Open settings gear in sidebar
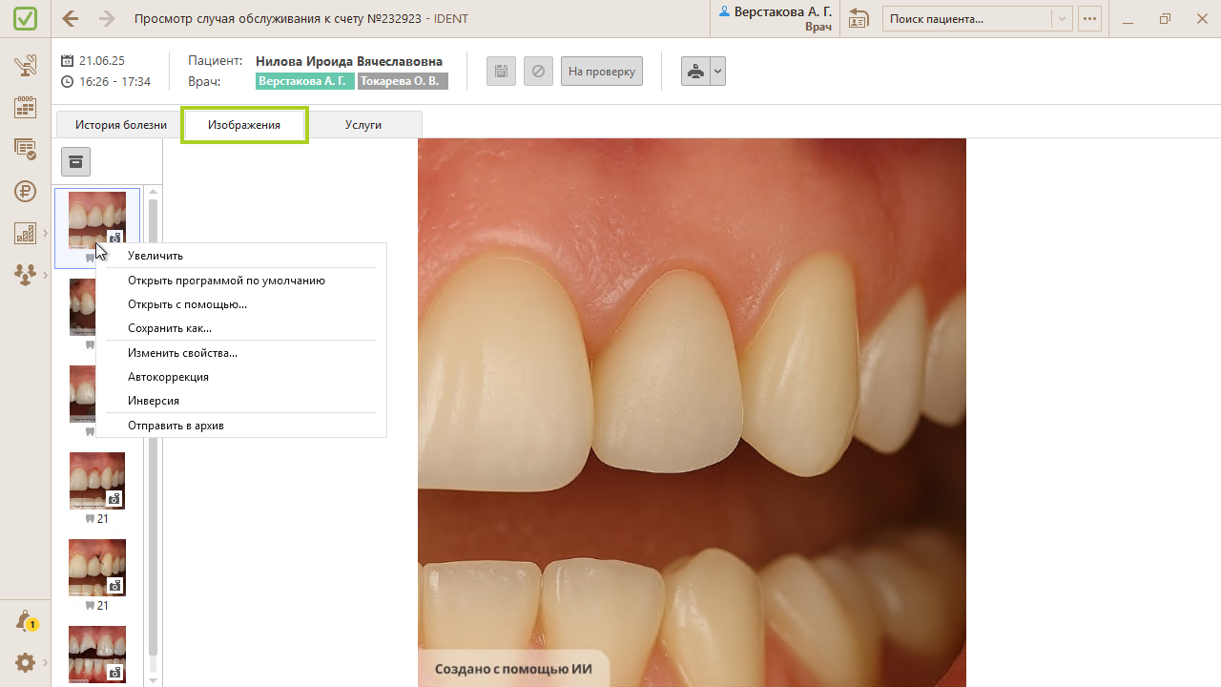This screenshot has height=687, width=1221. point(26,662)
